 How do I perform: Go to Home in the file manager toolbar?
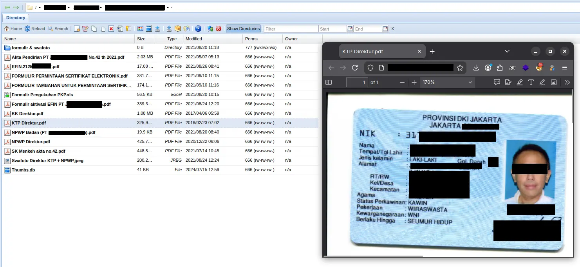13,29
